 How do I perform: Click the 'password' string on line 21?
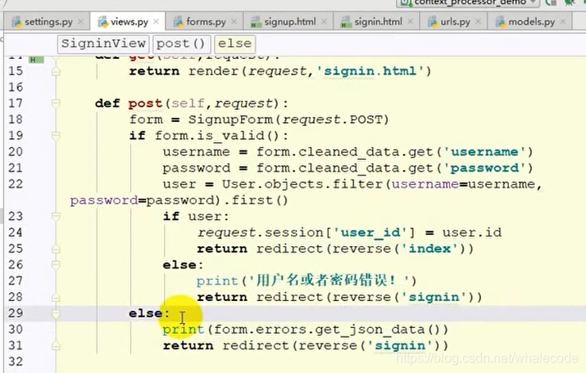coord(484,169)
